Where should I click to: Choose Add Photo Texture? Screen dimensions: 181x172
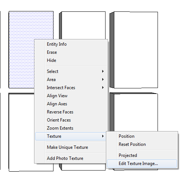tap(70, 158)
